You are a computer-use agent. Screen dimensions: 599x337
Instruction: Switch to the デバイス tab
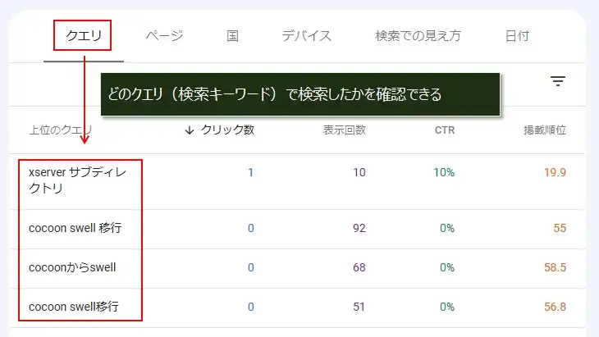(x=307, y=36)
